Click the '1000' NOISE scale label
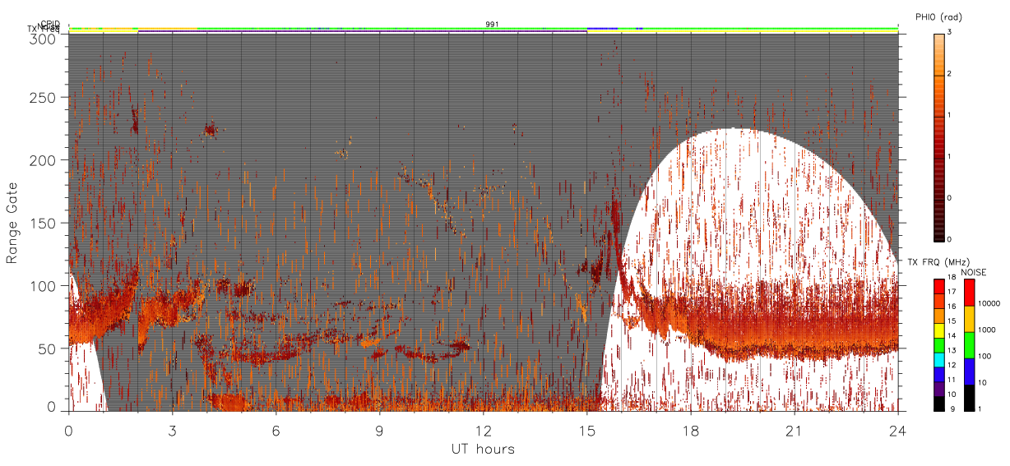 pyautogui.click(x=987, y=330)
